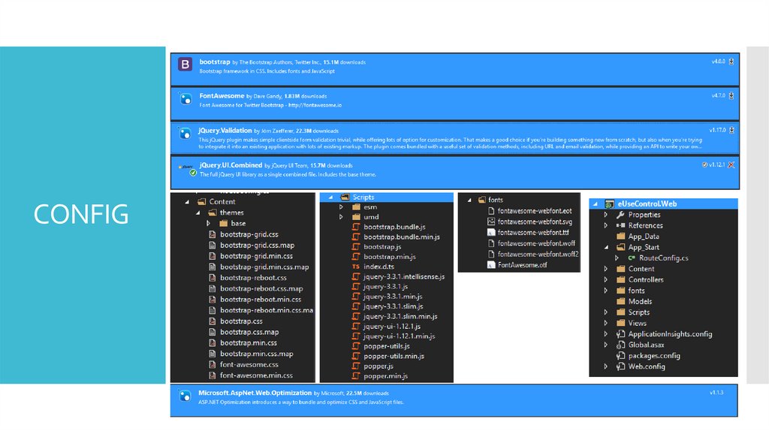The height and width of the screenshot is (431, 769).
Task: Select the Views folder in solution tree
Action: tap(637, 323)
